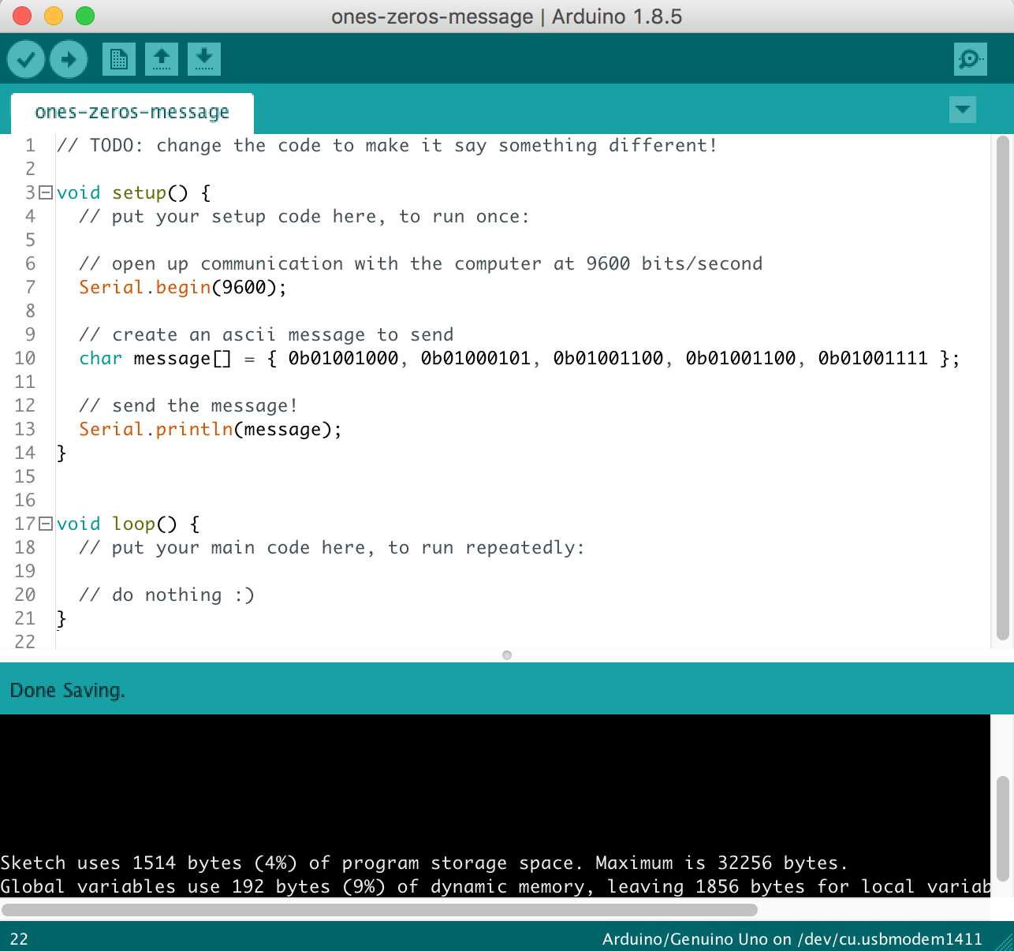Click Serial.println(message) on line 13

coord(210,430)
